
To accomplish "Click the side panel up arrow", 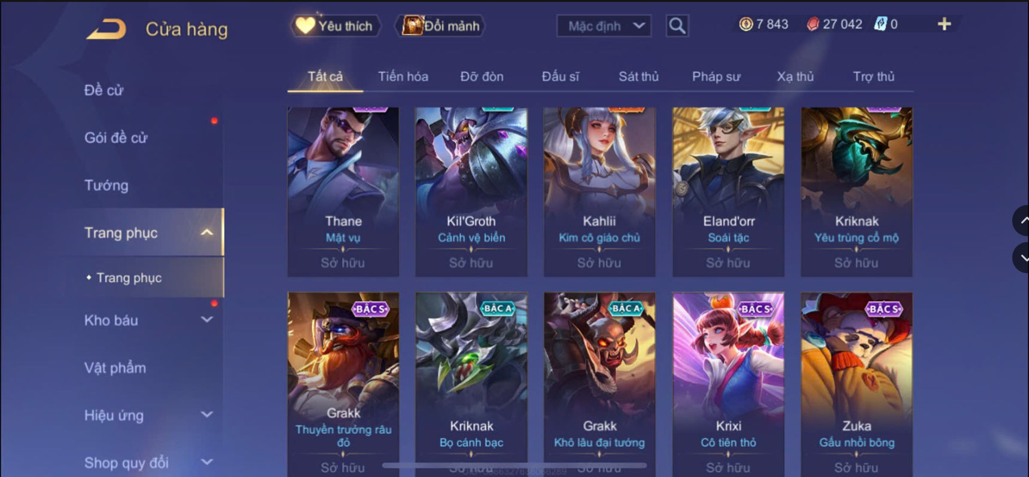I will [1022, 221].
